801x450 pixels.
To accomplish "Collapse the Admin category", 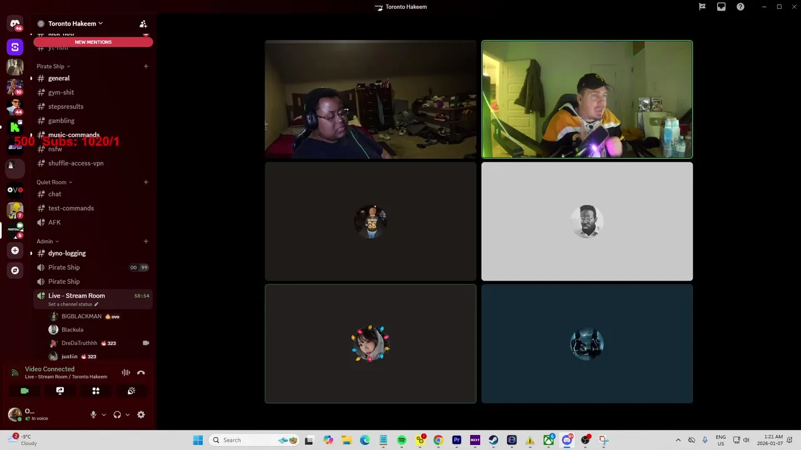I will pos(48,241).
